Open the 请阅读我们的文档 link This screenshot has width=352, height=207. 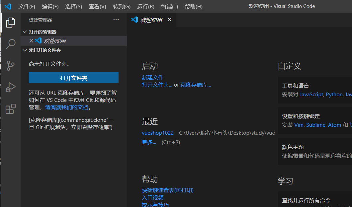click(x=67, y=107)
